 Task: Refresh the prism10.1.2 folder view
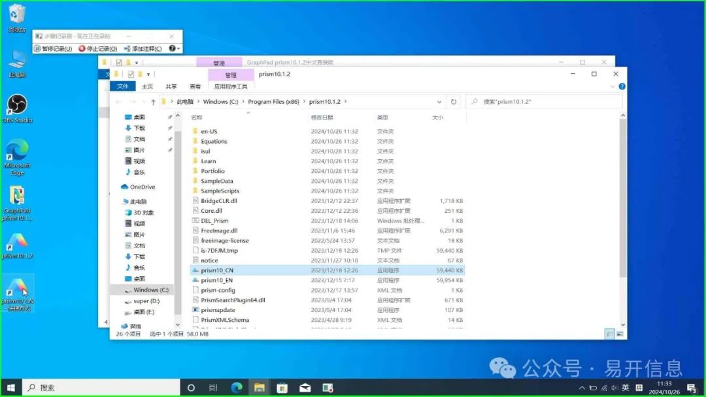click(x=454, y=102)
